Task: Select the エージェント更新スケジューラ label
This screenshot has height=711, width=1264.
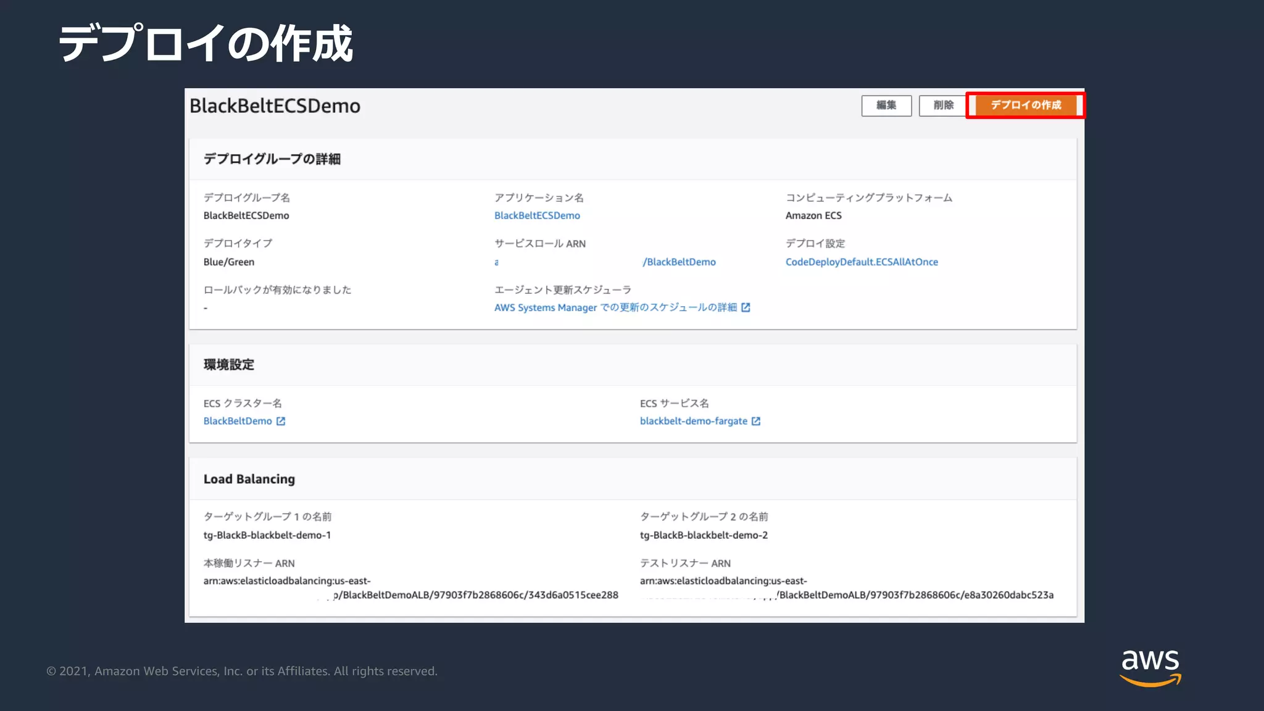Action: click(563, 289)
